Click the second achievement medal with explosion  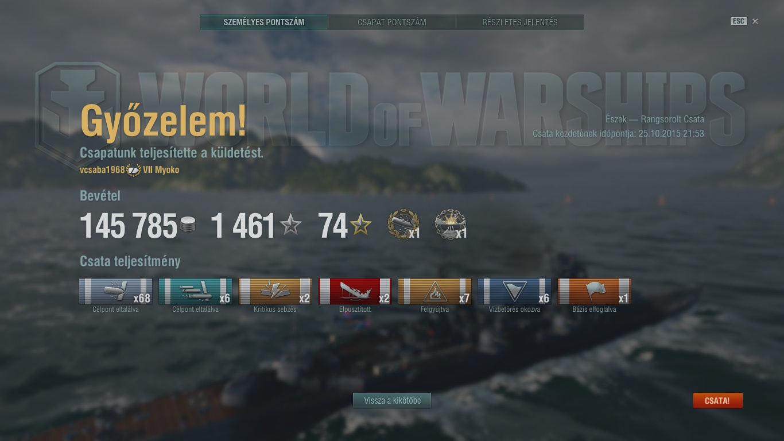coord(451,225)
